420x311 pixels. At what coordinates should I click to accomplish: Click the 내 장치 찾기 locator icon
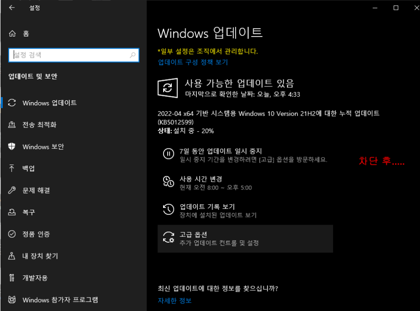coord(12,256)
